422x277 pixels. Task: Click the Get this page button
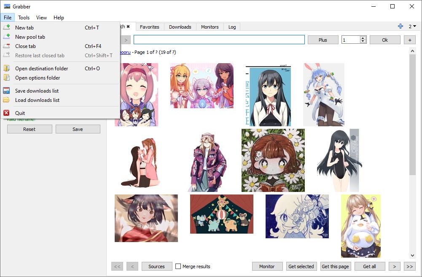(x=335, y=266)
